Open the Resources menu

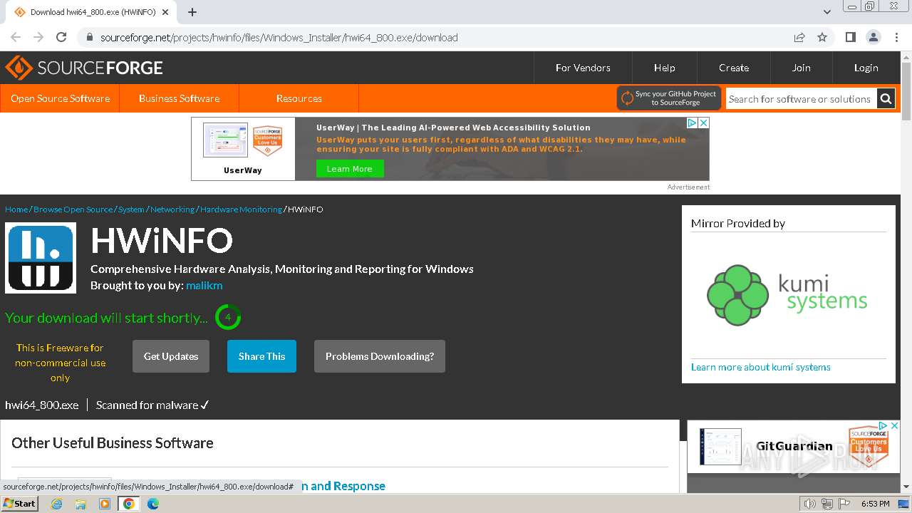coord(299,98)
